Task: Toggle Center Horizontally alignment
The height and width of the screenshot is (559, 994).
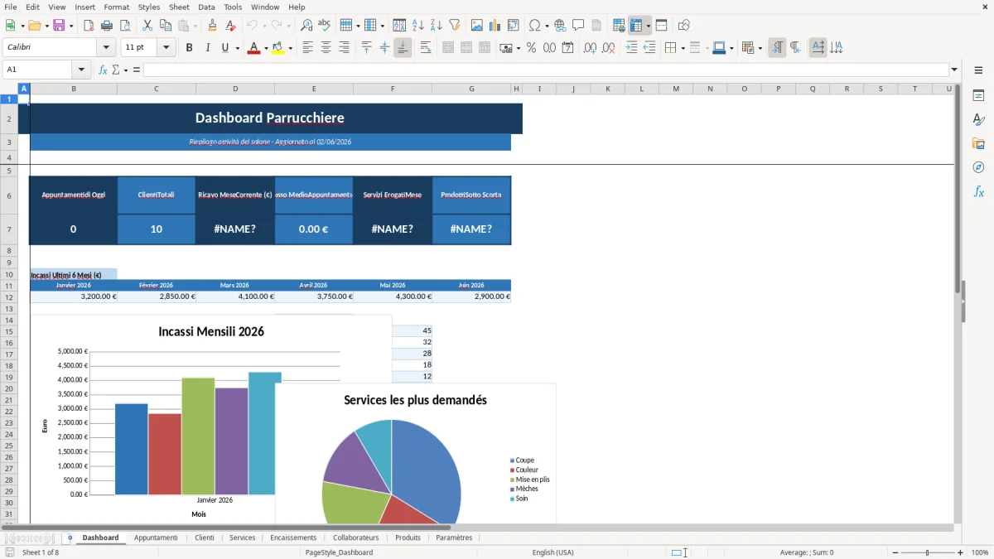Action: pos(326,48)
